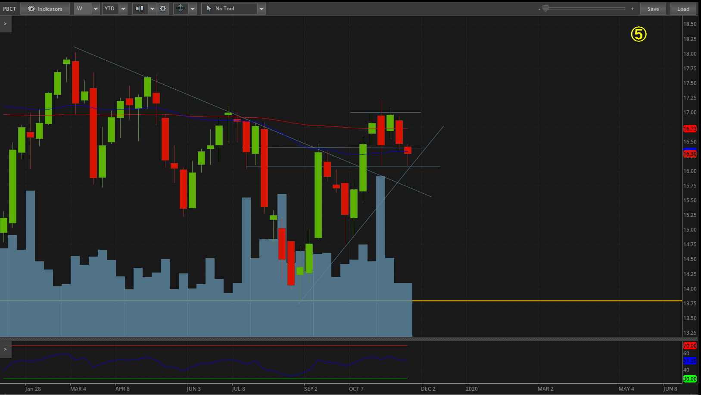Click the blue 16.30 price tag
The image size is (701, 395).
690,154
